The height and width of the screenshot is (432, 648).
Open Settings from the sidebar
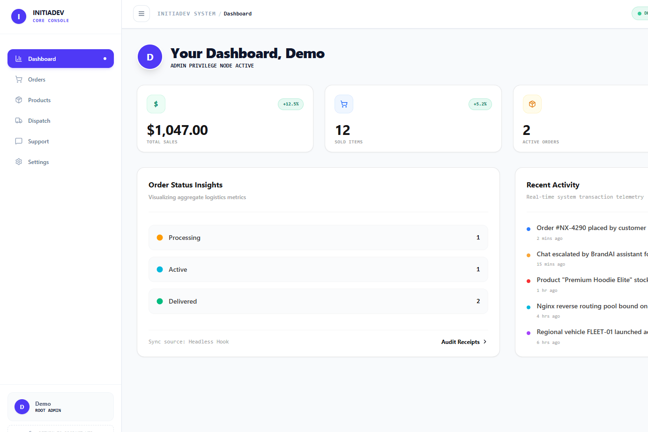[60, 162]
